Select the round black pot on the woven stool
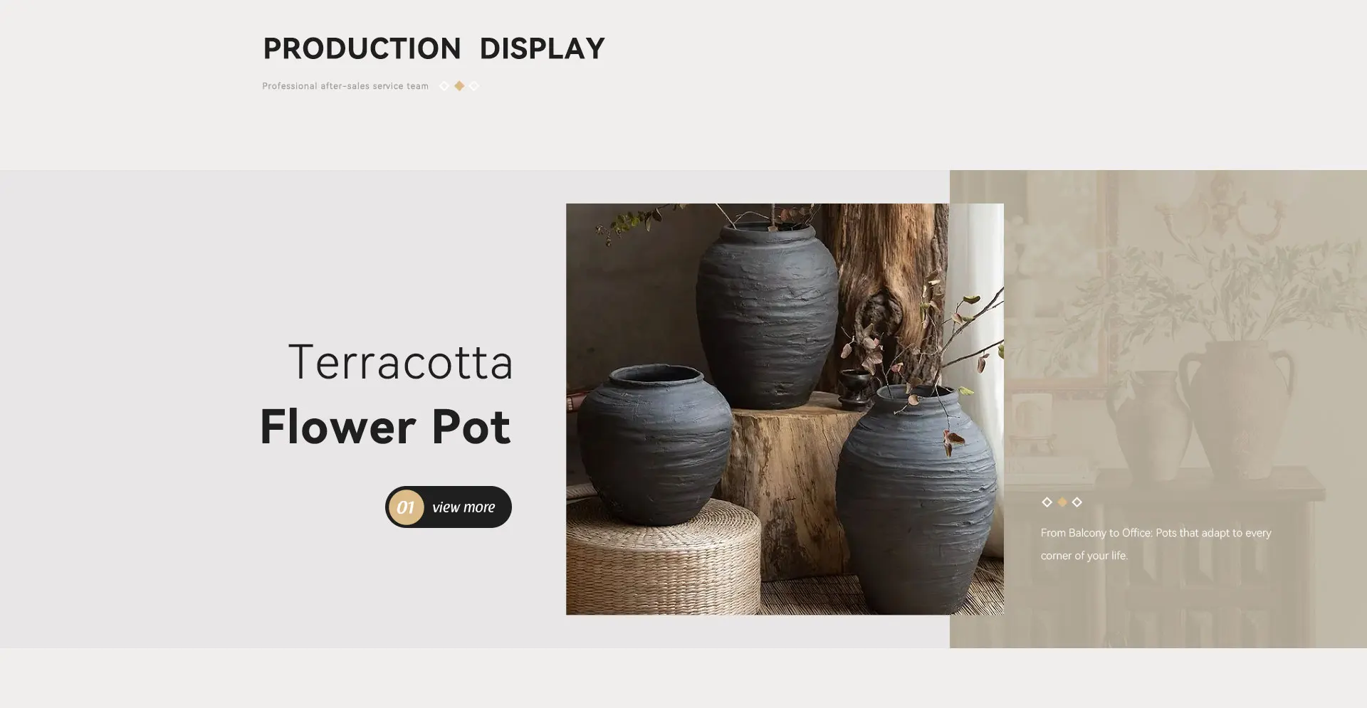Viewport: 1367px width, 708px height. coord(654,445)
